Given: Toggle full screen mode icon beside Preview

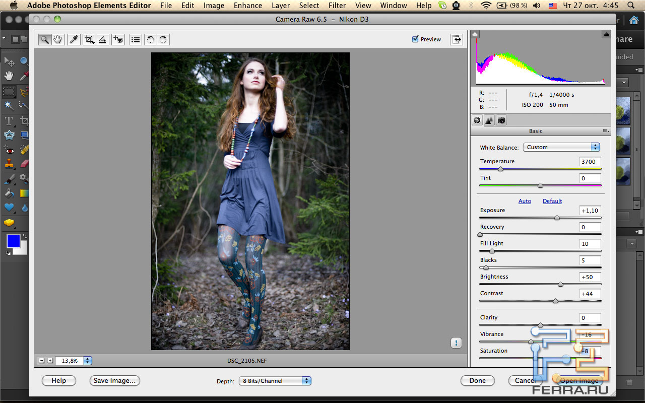Looking at the screenshot, I should tap(456, 39).
